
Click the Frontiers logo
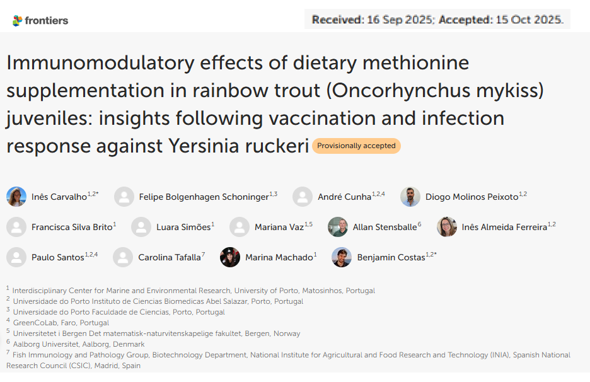coord(40,20)
